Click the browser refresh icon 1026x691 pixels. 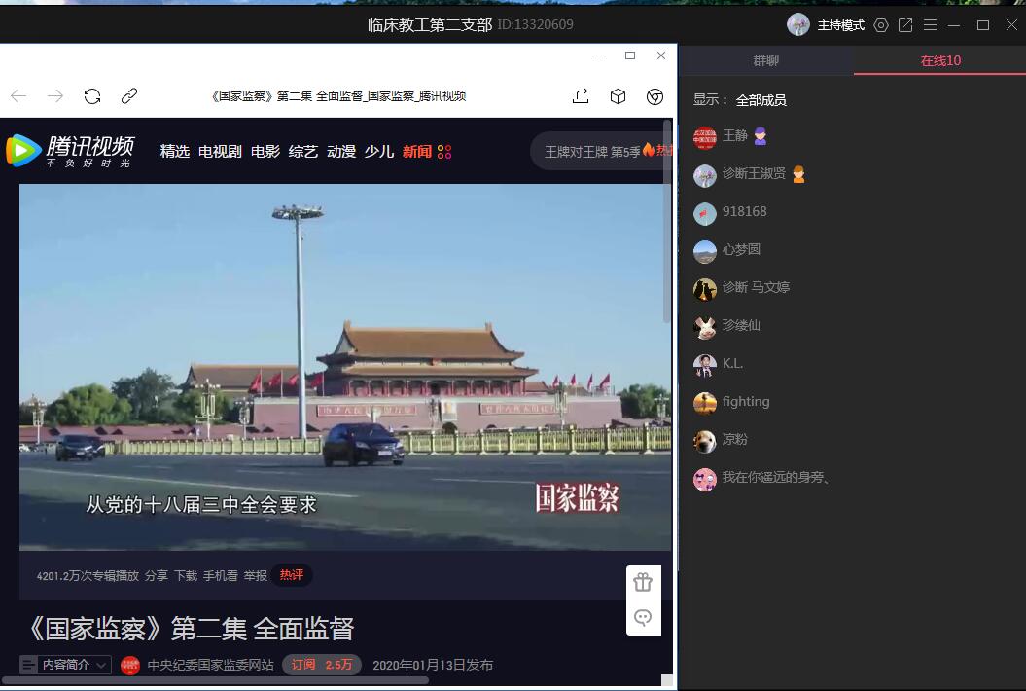point(92,96)
